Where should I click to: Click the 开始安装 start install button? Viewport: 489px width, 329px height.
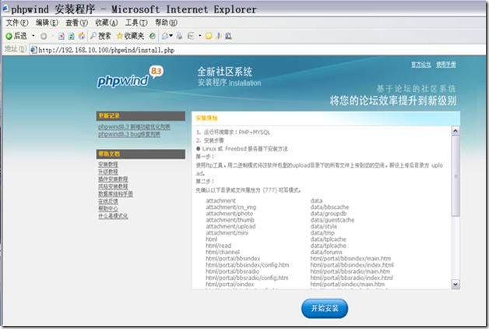point(325,309)
